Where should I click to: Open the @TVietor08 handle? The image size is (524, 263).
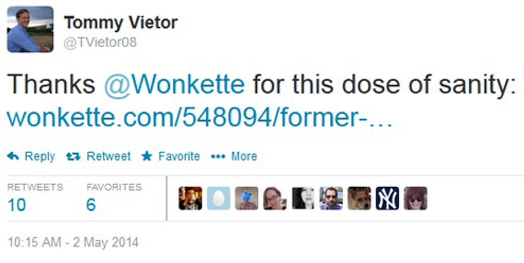tap(101, 43)
